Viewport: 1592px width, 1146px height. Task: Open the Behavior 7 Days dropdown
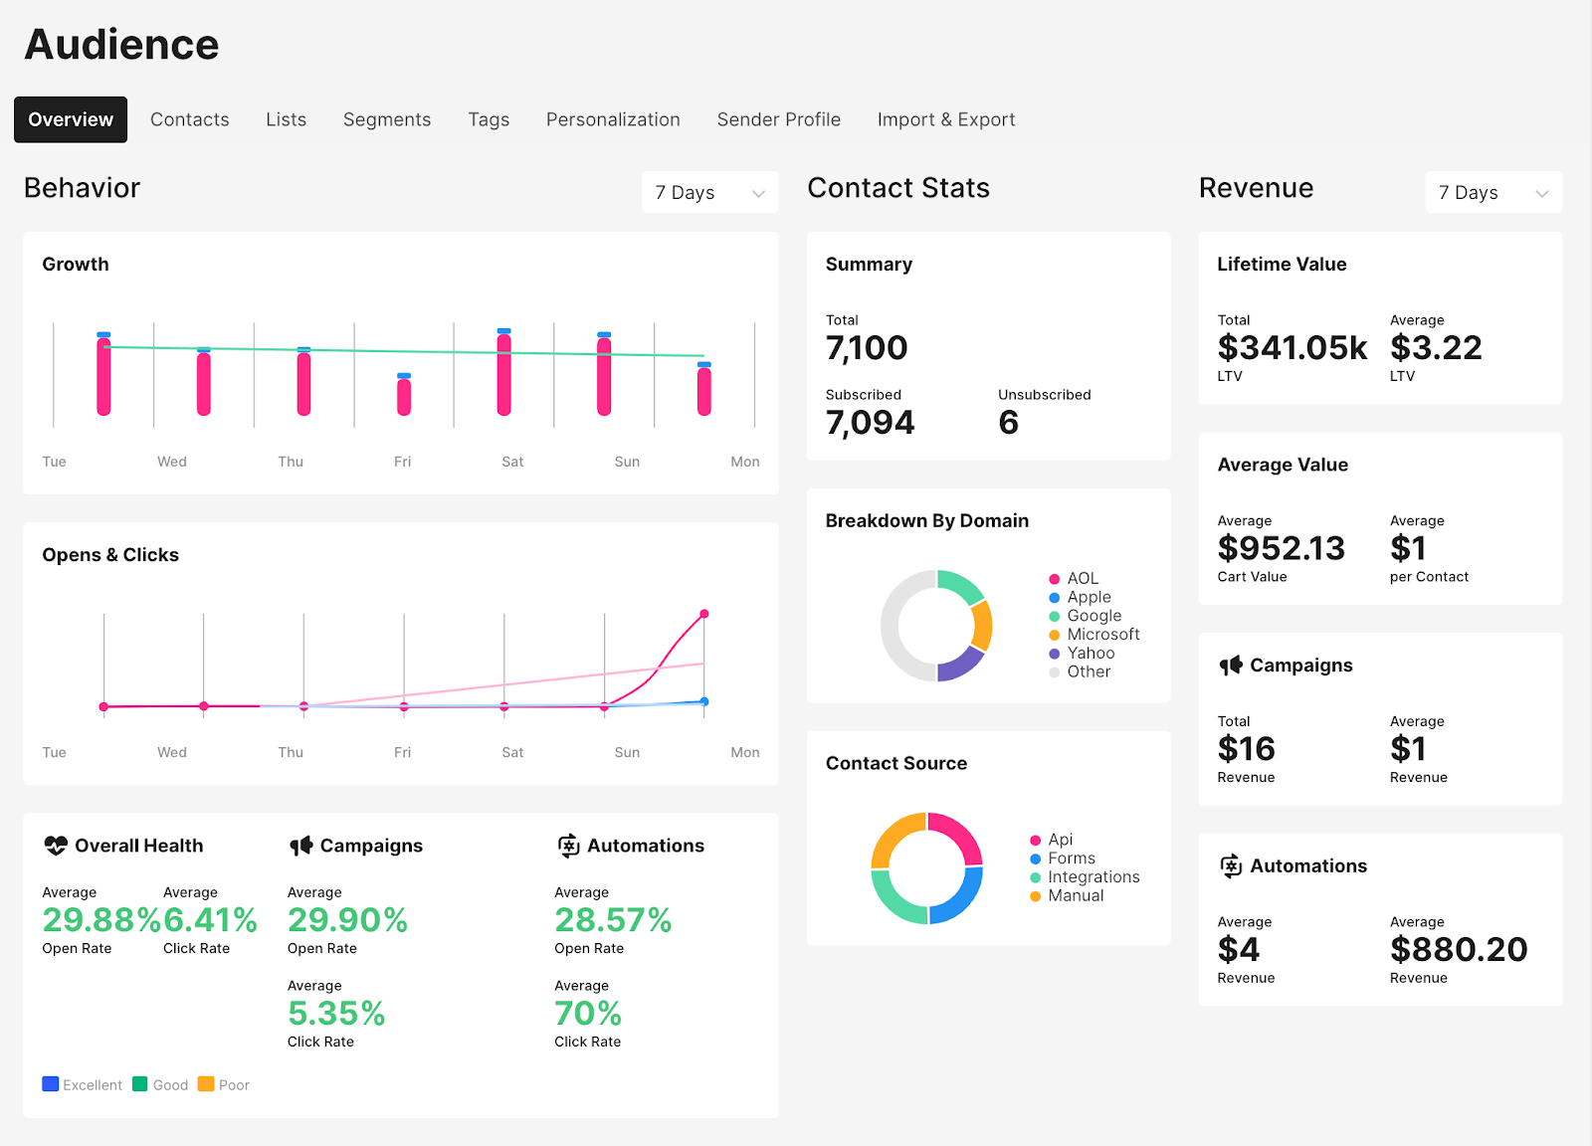[709, 193]
